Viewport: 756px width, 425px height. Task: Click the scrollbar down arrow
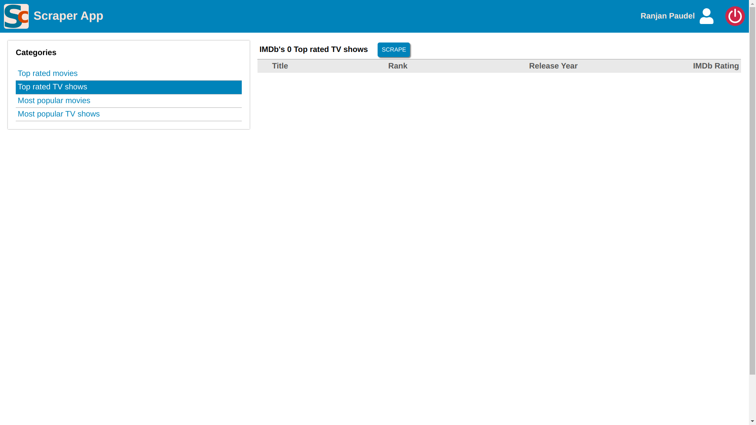pyautogui.click(x=752, y=421)
